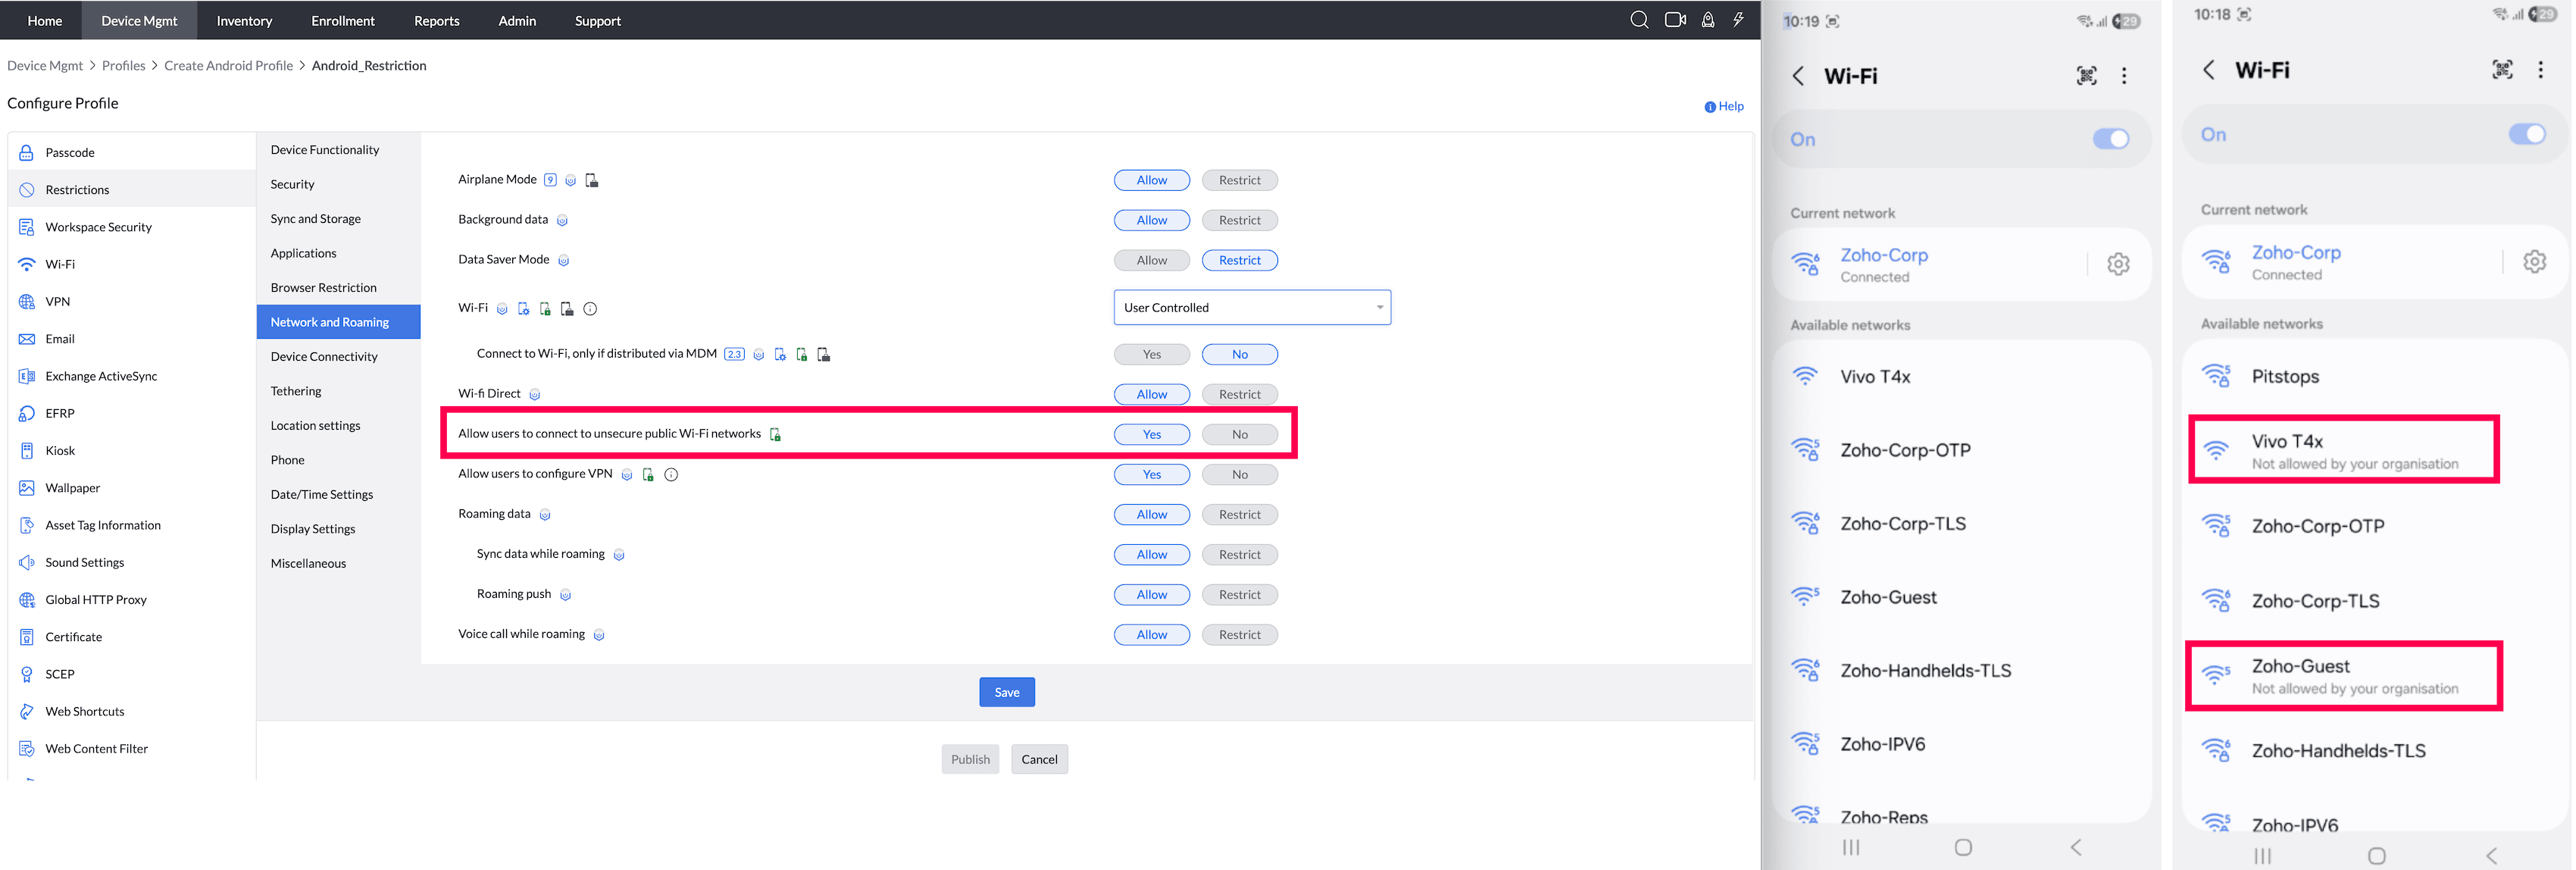Image resolution: width=2576 pixels, height=870 pixels.
Task: Turn off Wi-Fi switch on left phone
Action: [x=2110, y=140]
